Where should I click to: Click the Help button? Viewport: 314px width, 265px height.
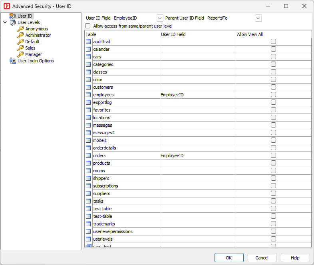click(295, 258)
